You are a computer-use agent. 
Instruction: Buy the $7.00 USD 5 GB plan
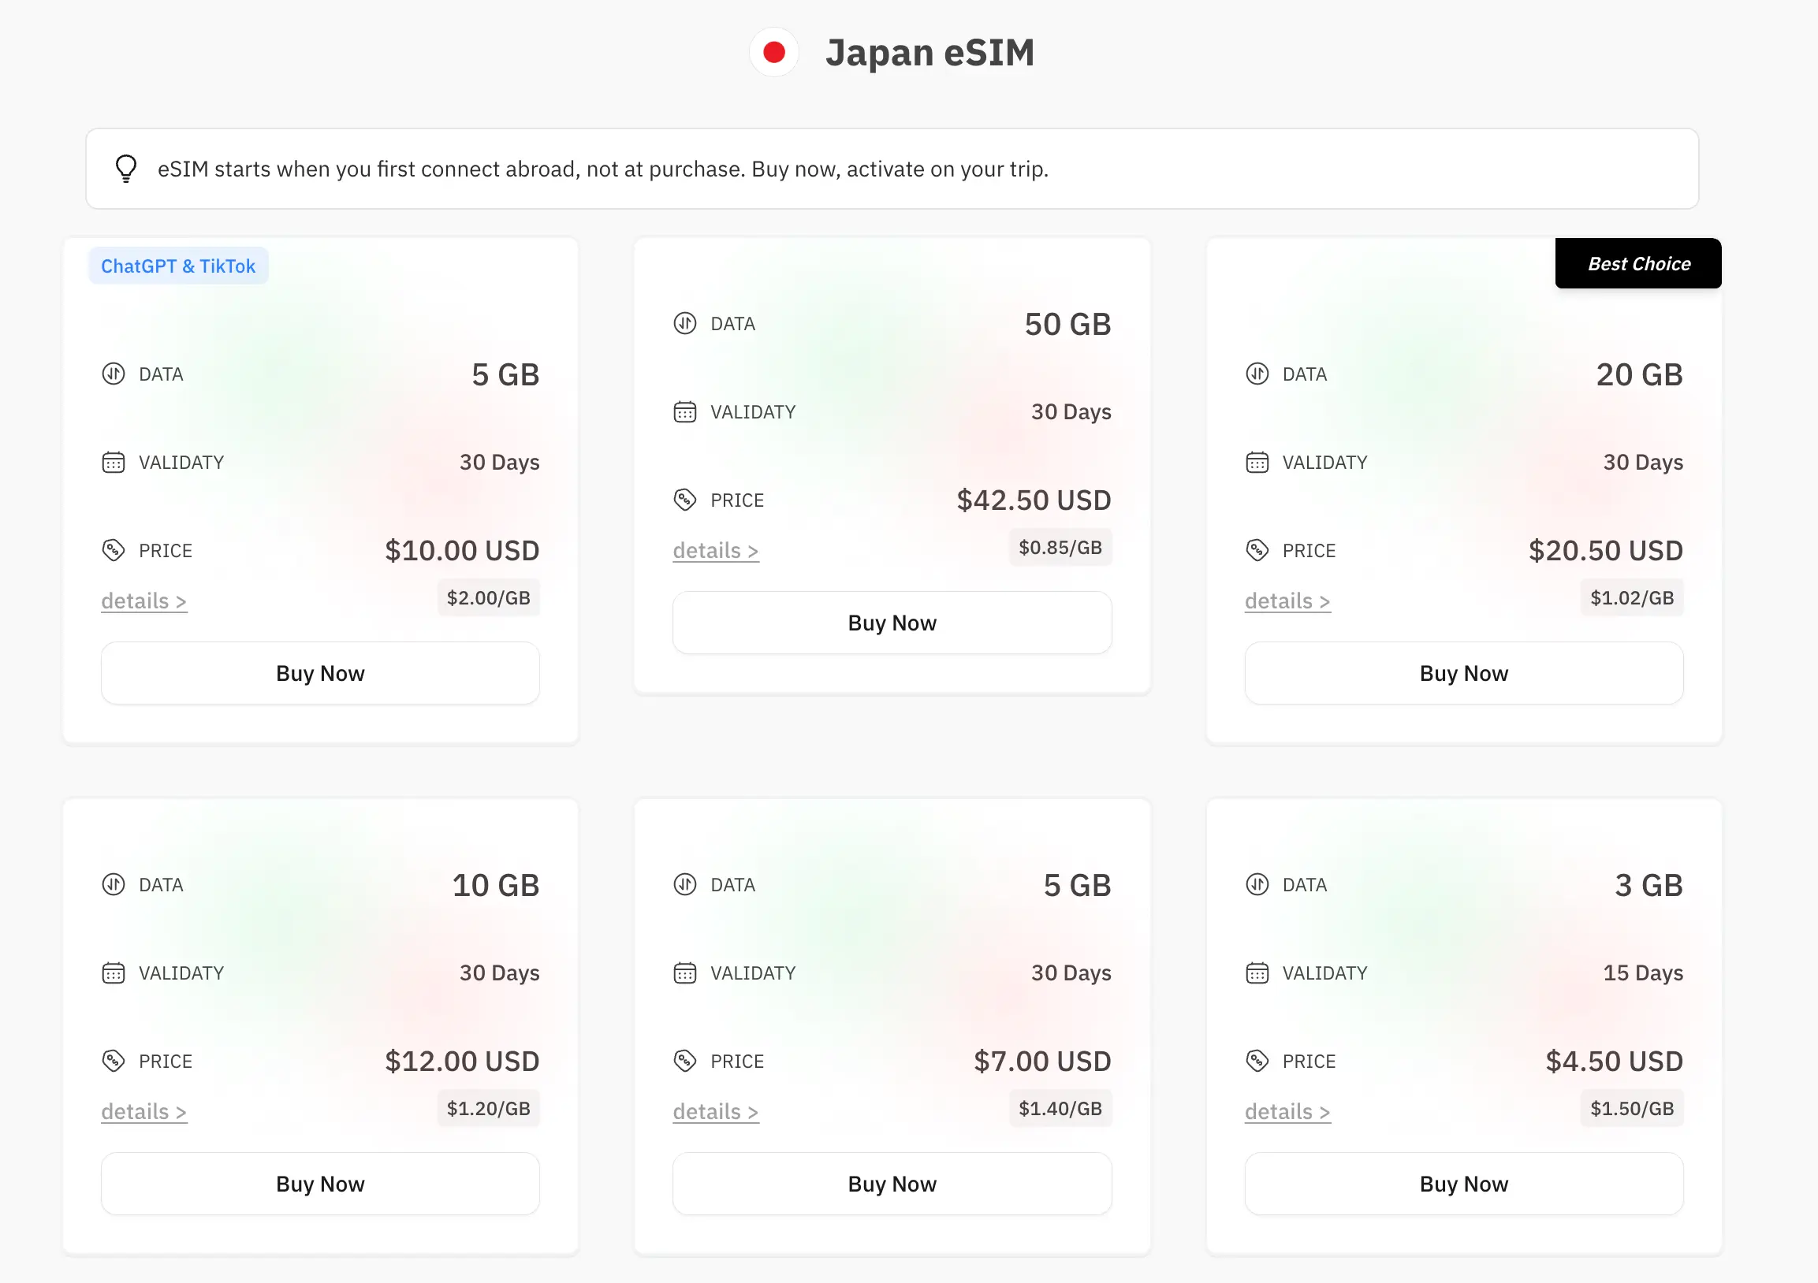click(x=892, y=1183)
